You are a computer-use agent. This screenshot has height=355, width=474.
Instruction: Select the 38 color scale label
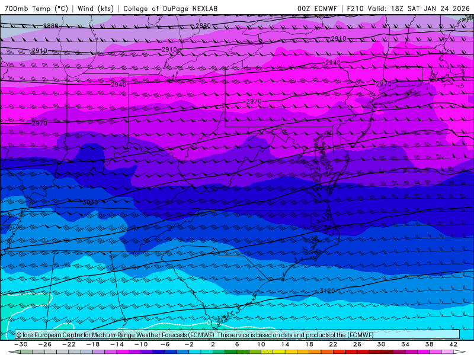pos(429,344)
